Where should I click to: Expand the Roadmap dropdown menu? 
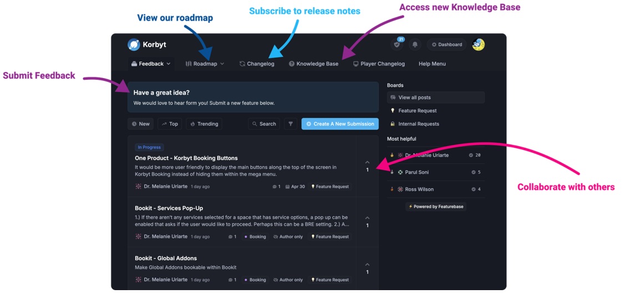[x=205, y=64]
